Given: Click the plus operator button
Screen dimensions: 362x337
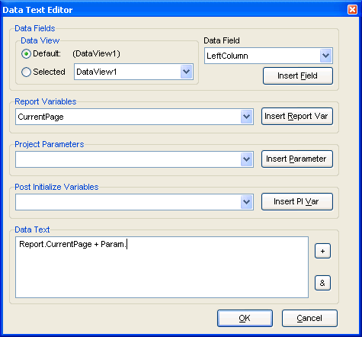Looking at the screenshot, I should point(322,251).
